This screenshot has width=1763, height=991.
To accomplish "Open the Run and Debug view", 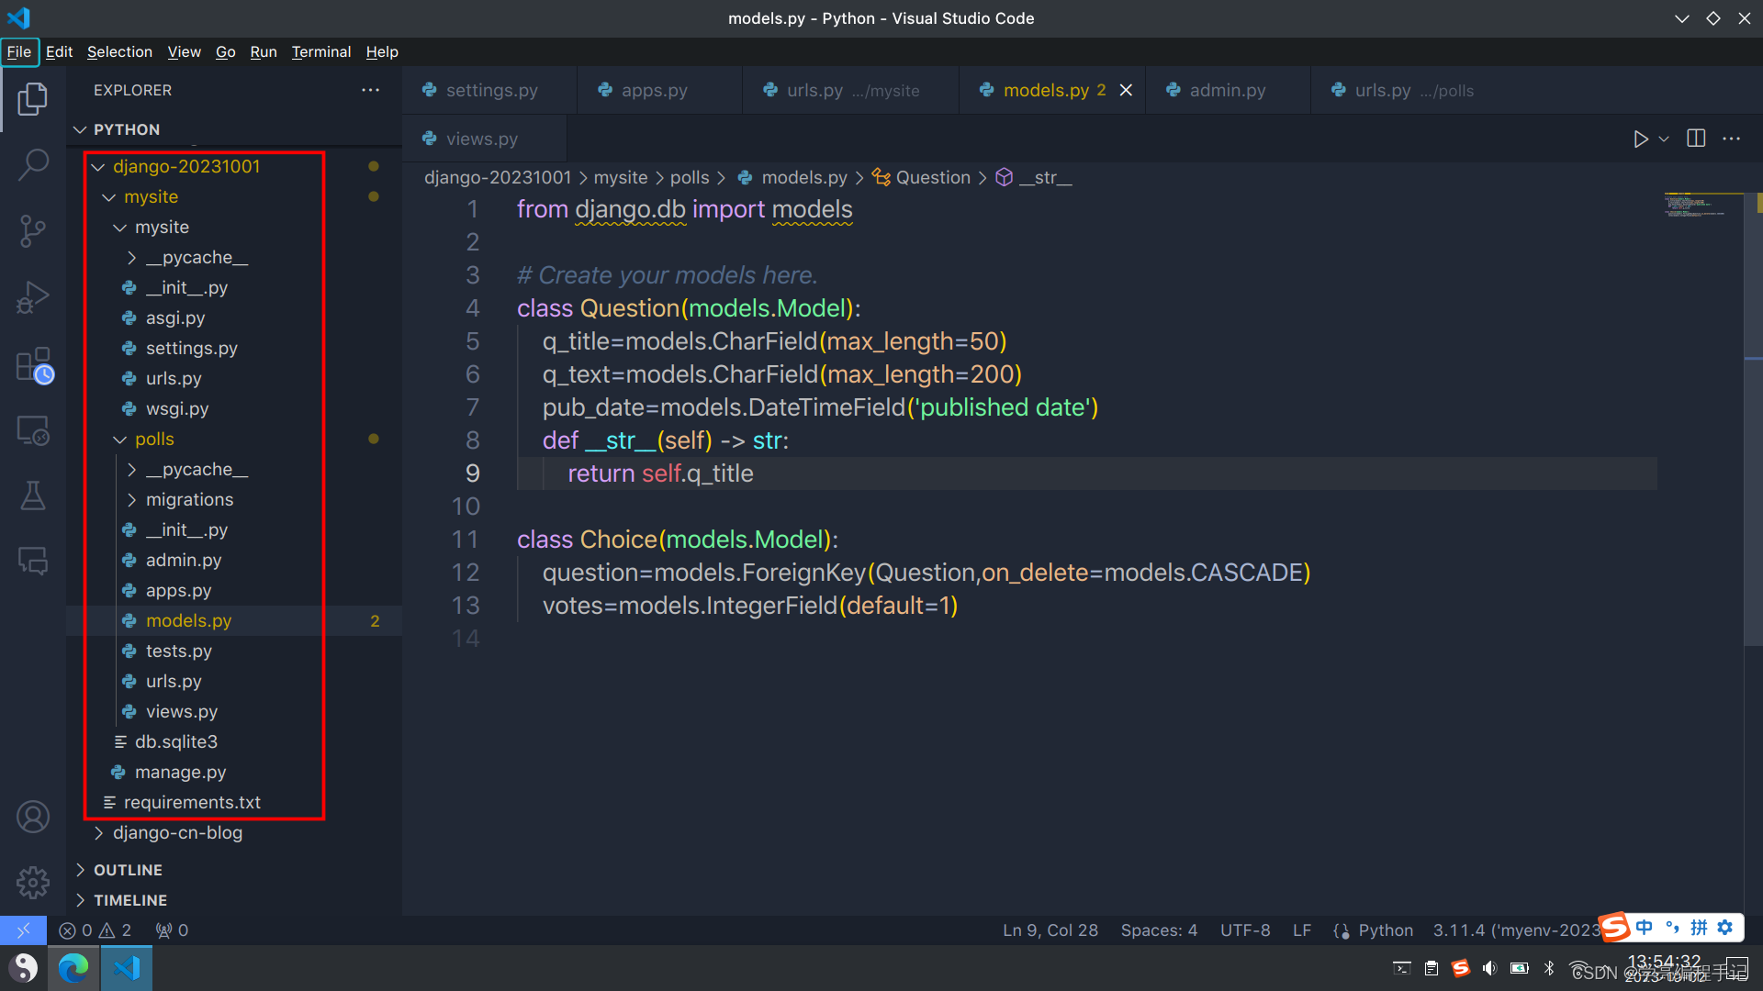I will (33, 297).
